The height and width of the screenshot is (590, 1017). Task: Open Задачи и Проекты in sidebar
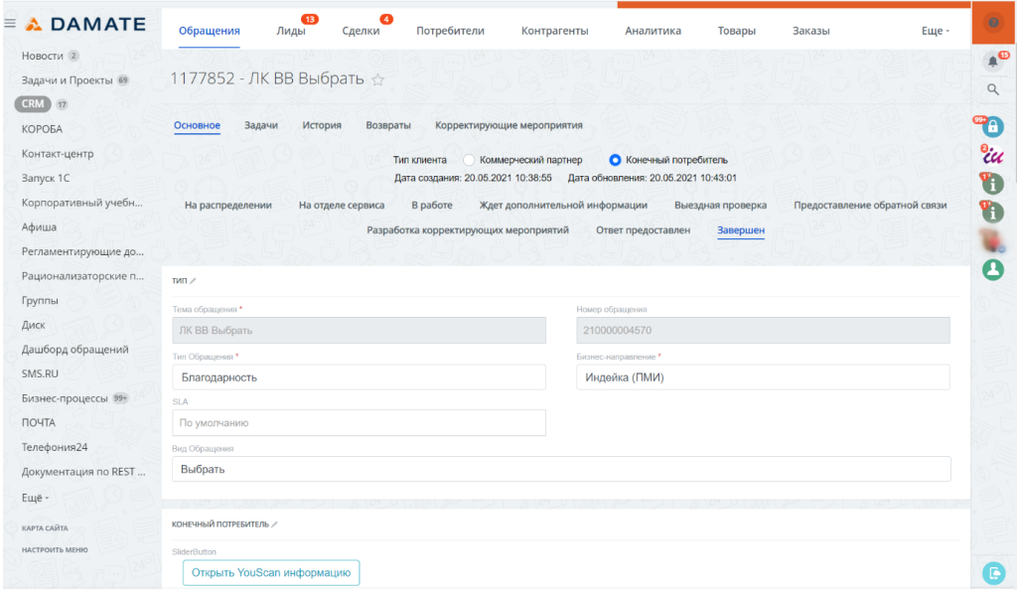pyautogui.click(x=67, y=80)
